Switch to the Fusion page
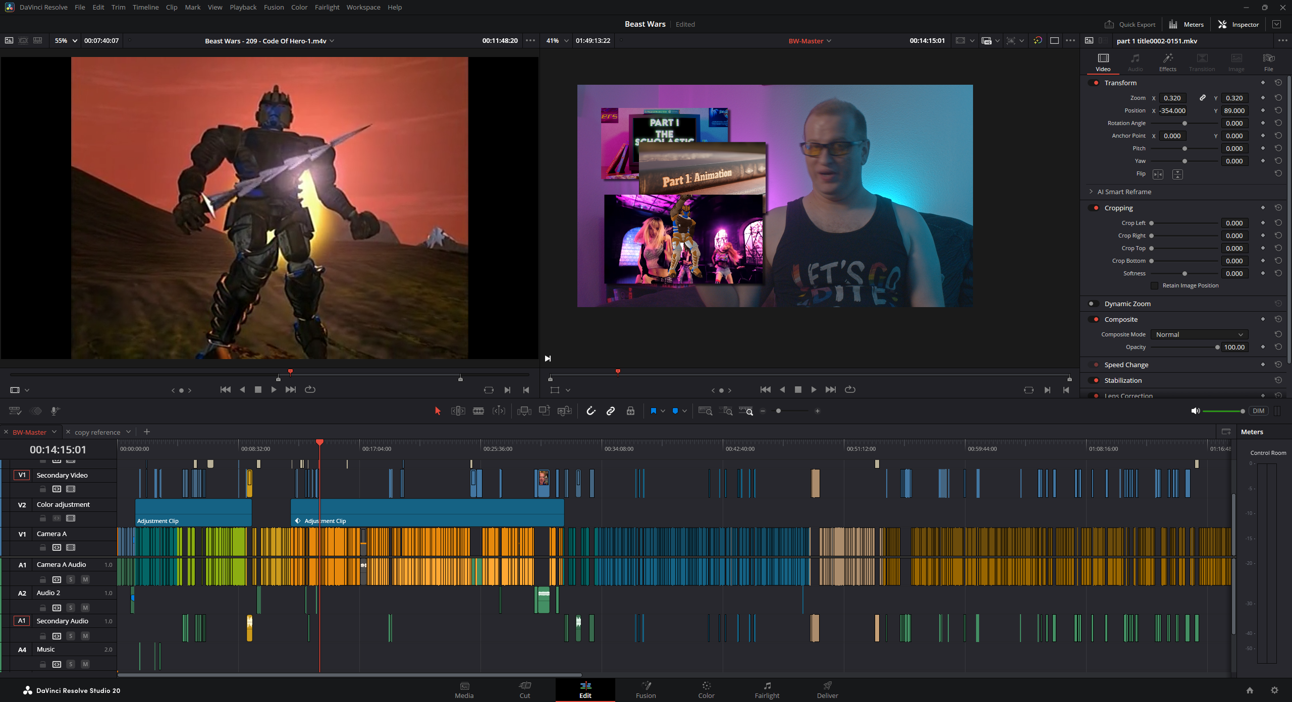 (x=645, y=690)
